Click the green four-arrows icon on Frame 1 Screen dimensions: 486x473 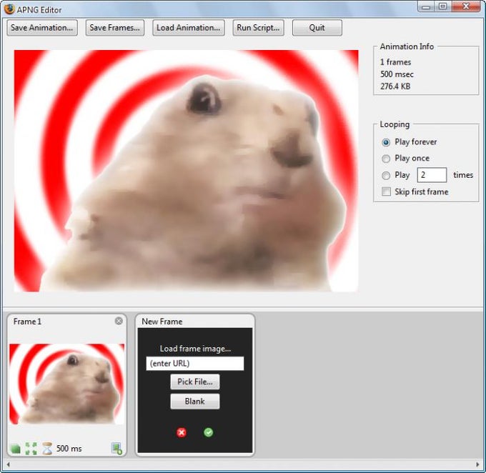point(31,449)
